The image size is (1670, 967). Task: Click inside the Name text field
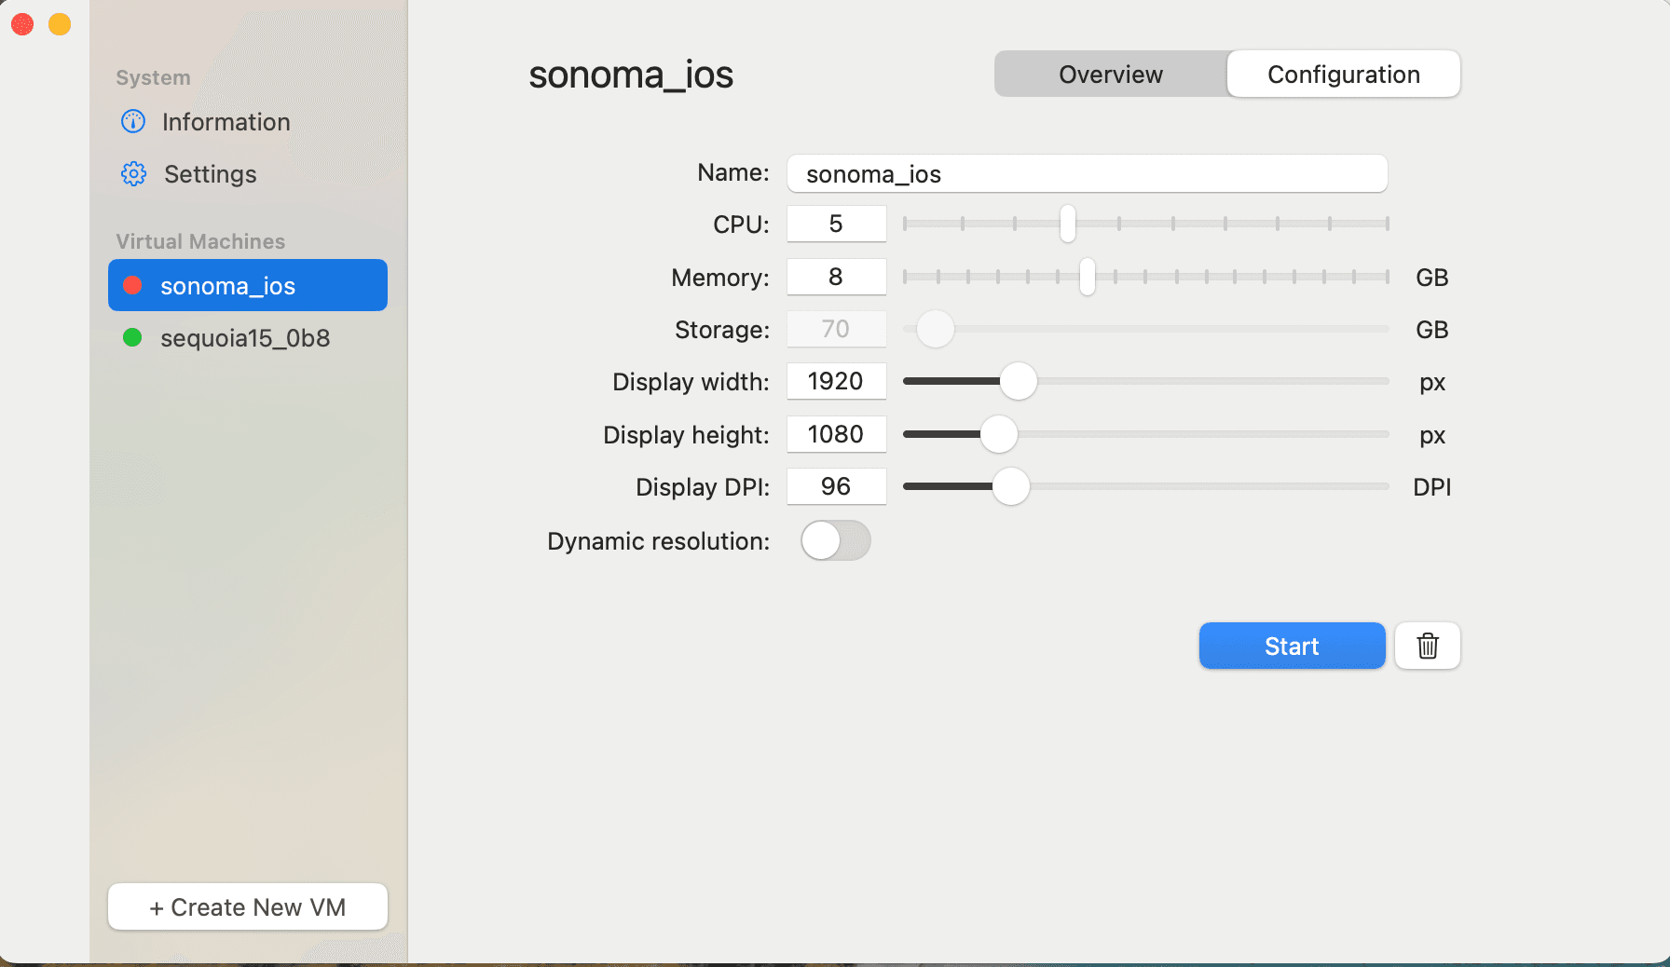(x=1087, y=173)
